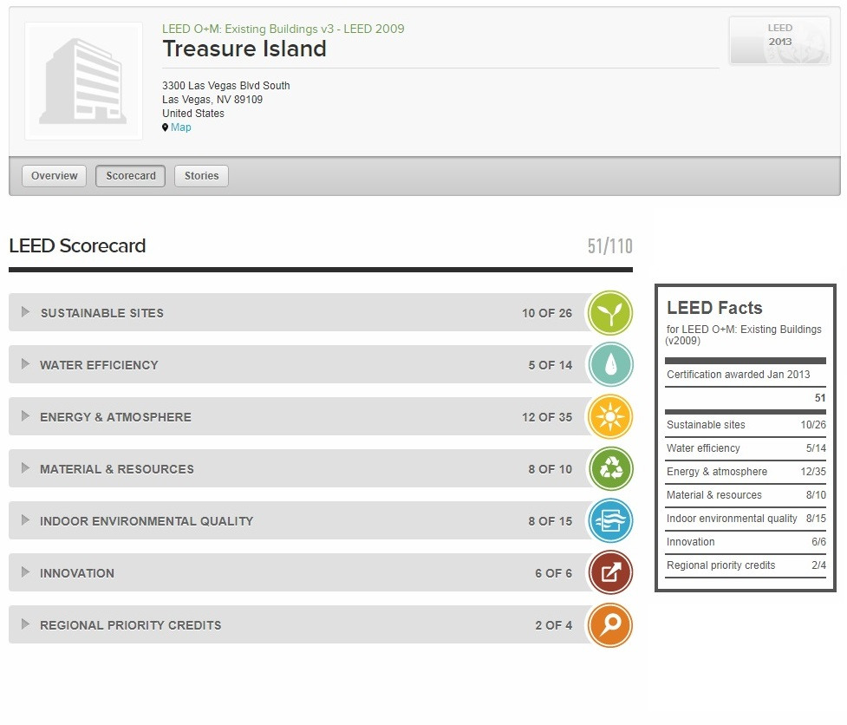This screenshot has width=847, height=725.
Task: Click Regional priority credits in LEED Facts
Action: [x=746, y=565]
